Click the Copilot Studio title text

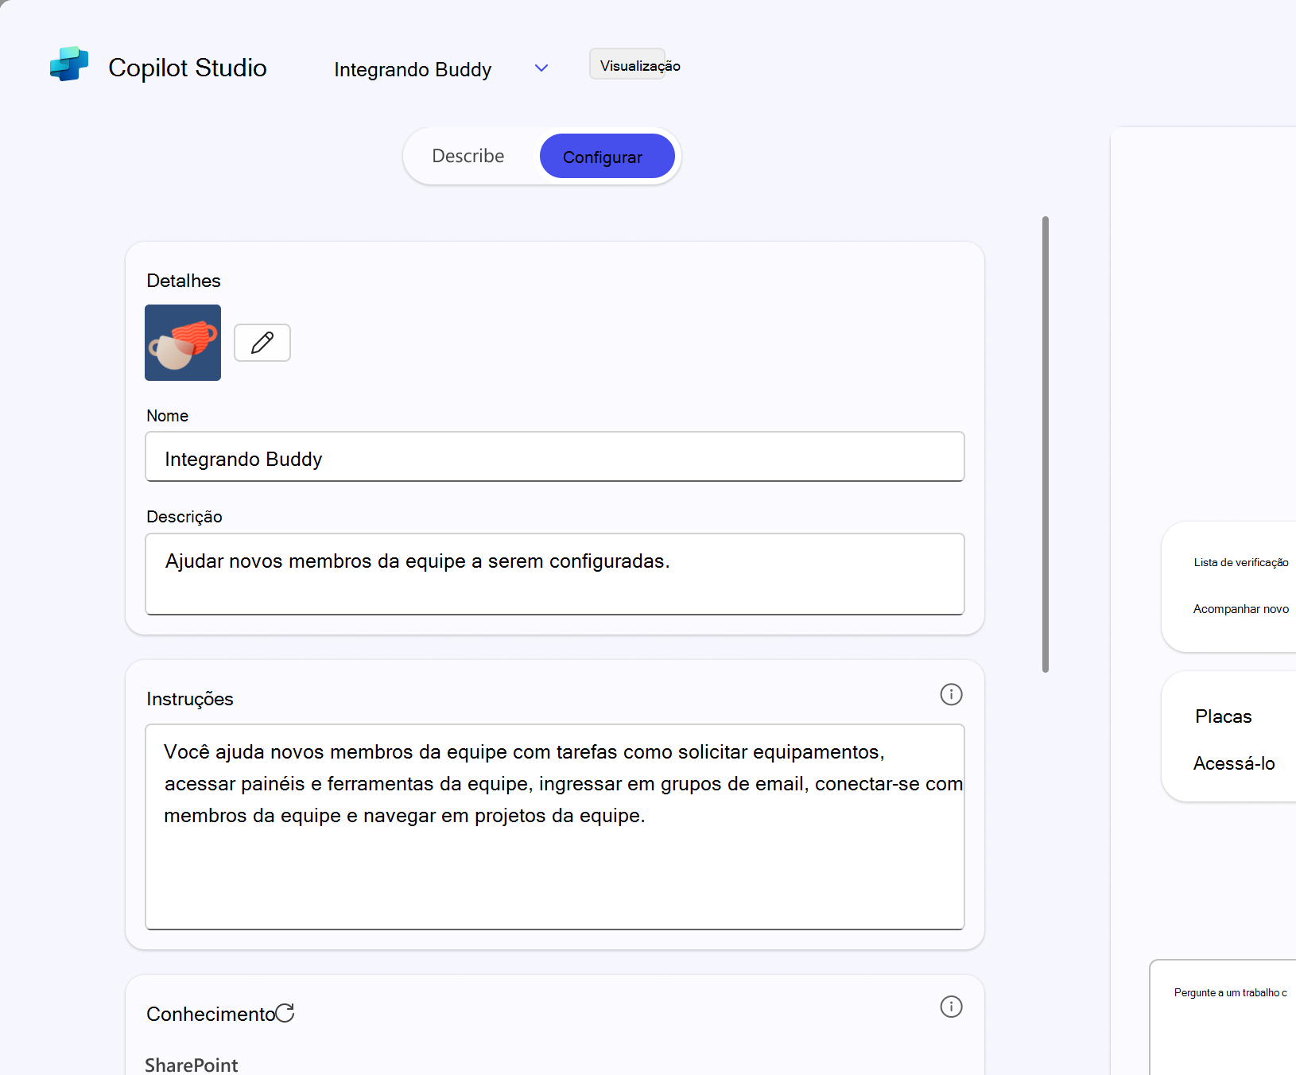(188, 68)
